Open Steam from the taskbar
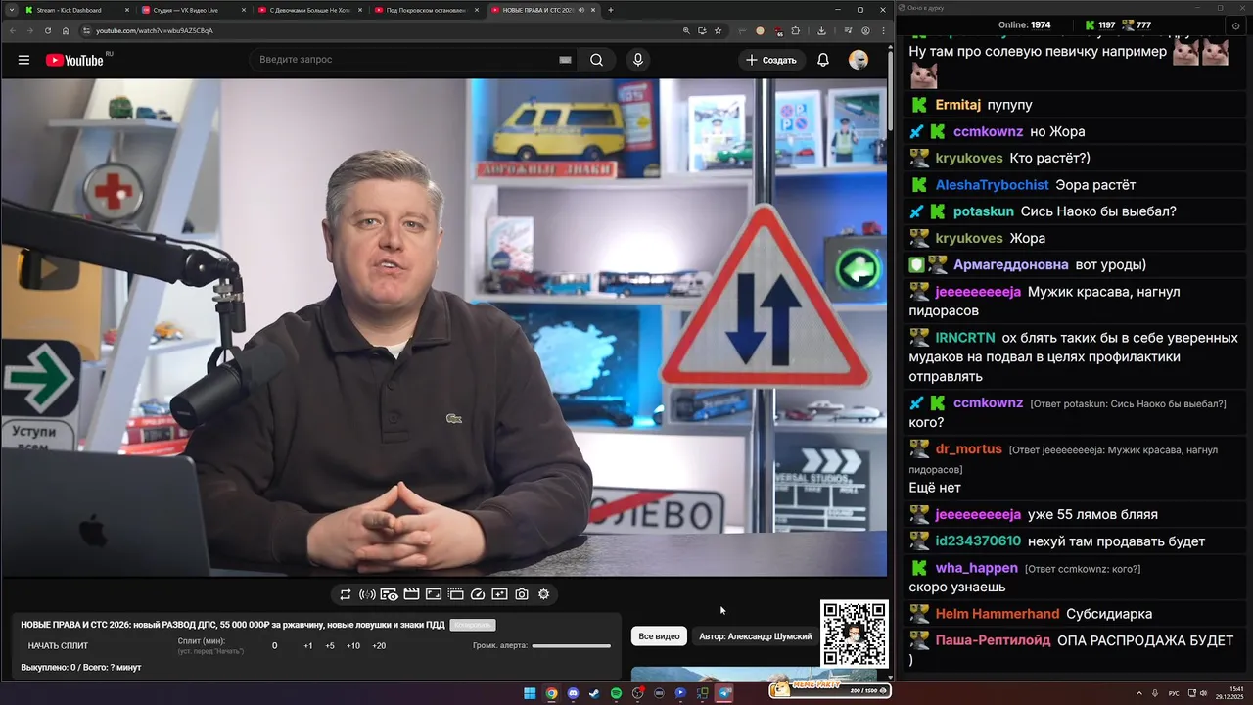Screen dimensions: 1253x705 594,693
